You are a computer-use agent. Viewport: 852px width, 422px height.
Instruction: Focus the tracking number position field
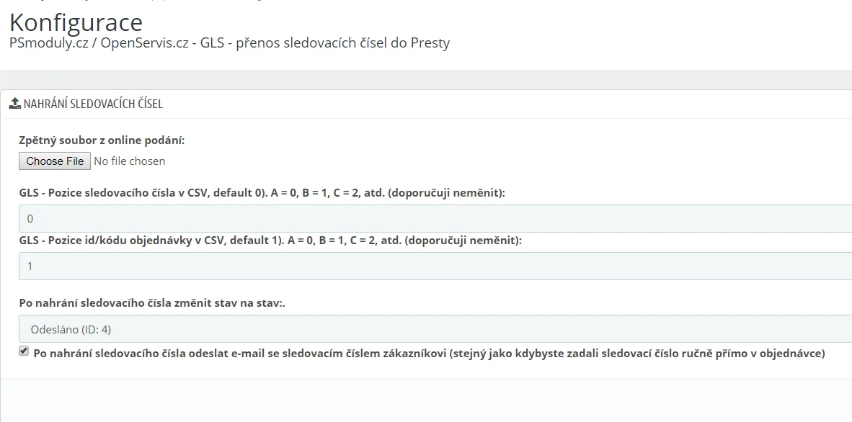(x=432, y=218)
